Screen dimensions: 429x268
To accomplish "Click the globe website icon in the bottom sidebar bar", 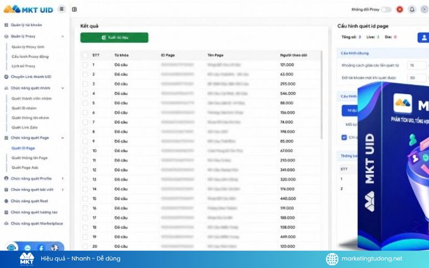I will click(x=55, y=248).
